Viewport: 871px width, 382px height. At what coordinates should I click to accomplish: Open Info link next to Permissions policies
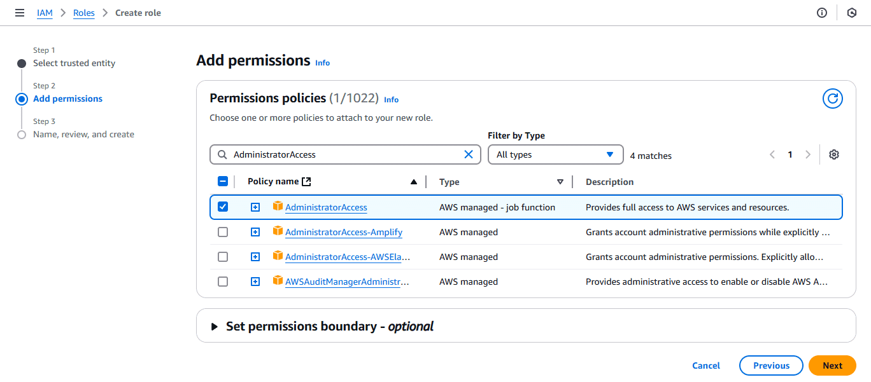(391, 100)
